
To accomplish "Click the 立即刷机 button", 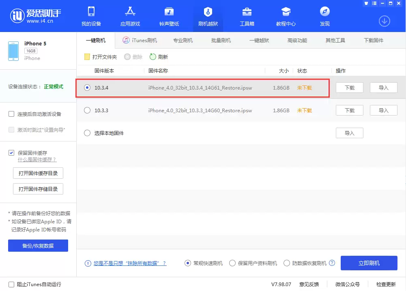I will 369,263.
